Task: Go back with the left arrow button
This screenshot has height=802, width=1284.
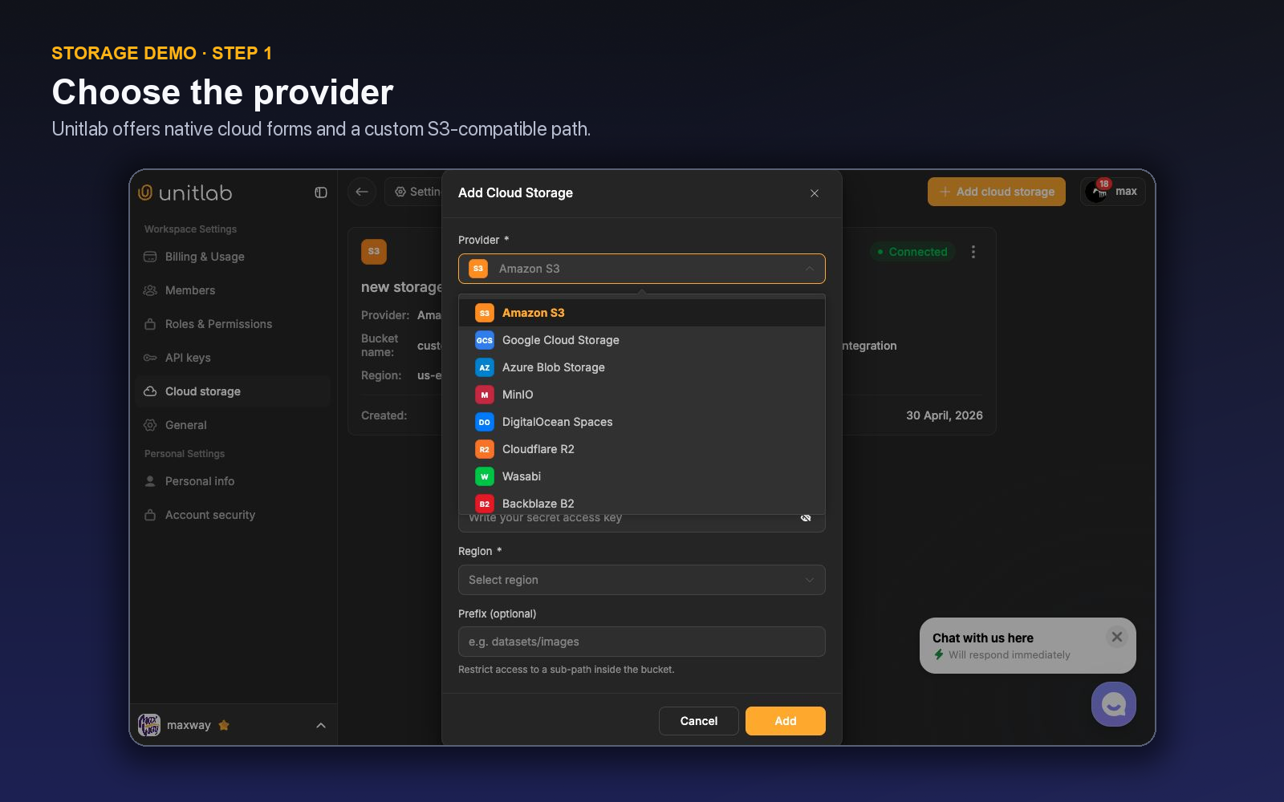Action: point(362,192)
